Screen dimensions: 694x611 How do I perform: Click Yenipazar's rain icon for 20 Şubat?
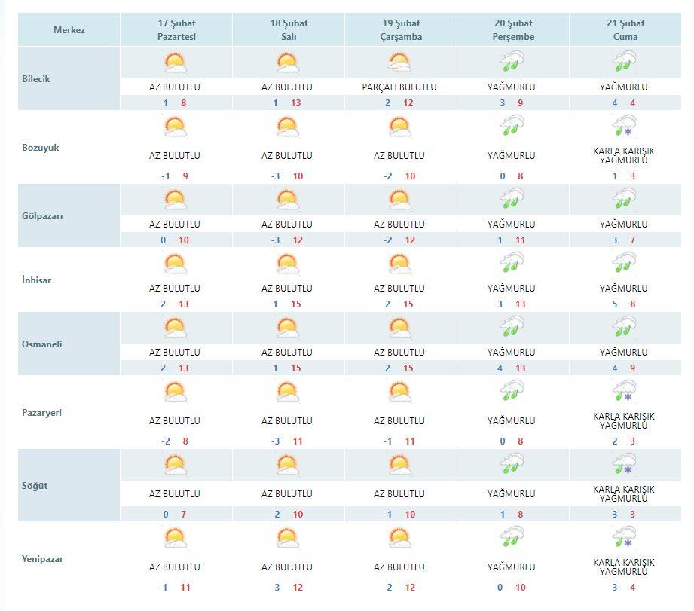click(512, 537)
